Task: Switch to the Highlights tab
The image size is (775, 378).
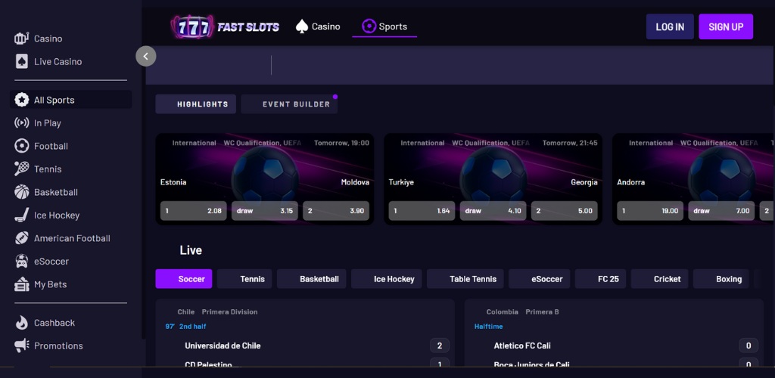Action: tap(196, 104)
